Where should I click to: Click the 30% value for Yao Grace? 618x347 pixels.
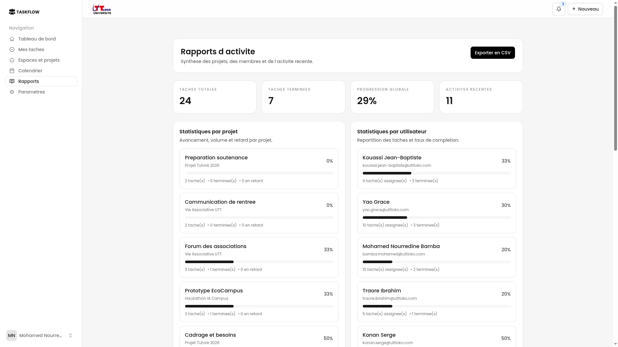[506, 205]
